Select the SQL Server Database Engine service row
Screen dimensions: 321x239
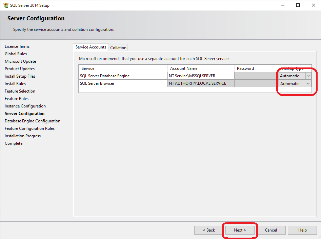pos(123,76)
